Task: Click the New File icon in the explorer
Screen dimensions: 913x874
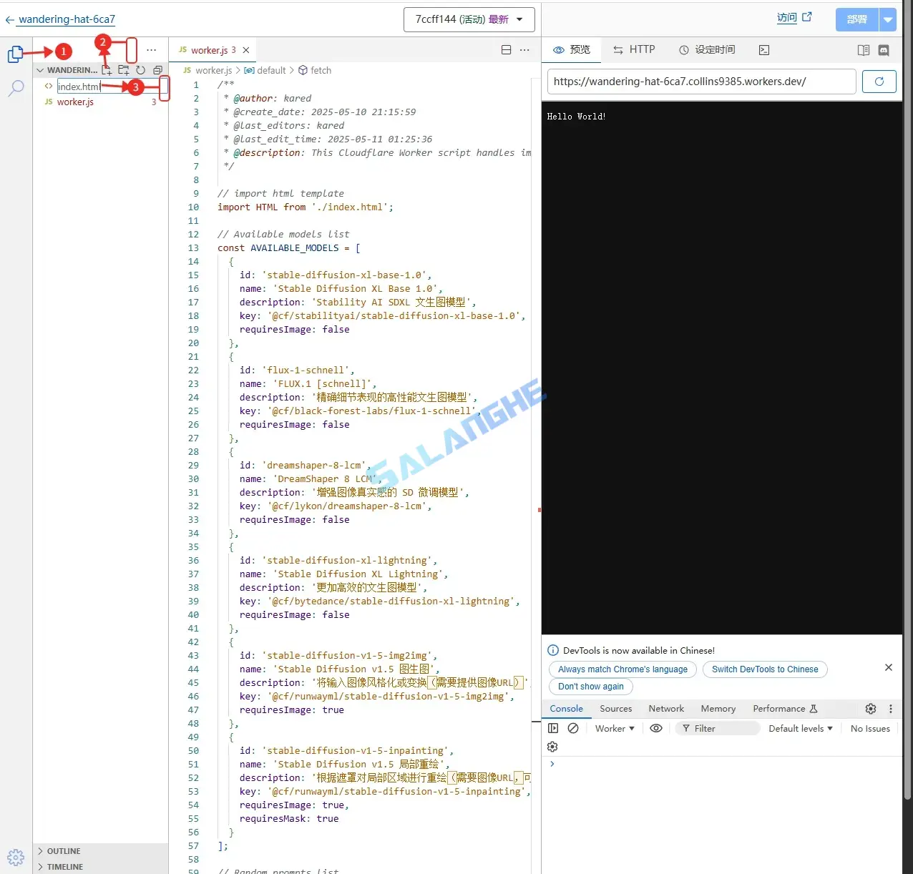Action: click(x=106, y=70)
